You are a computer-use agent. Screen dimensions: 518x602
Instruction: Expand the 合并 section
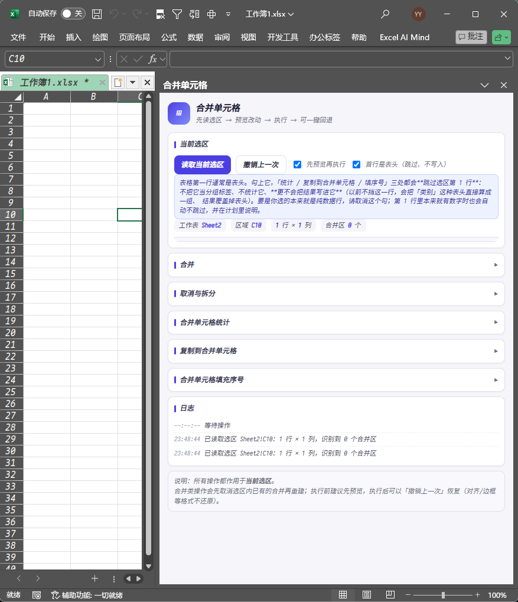(336, 265)
